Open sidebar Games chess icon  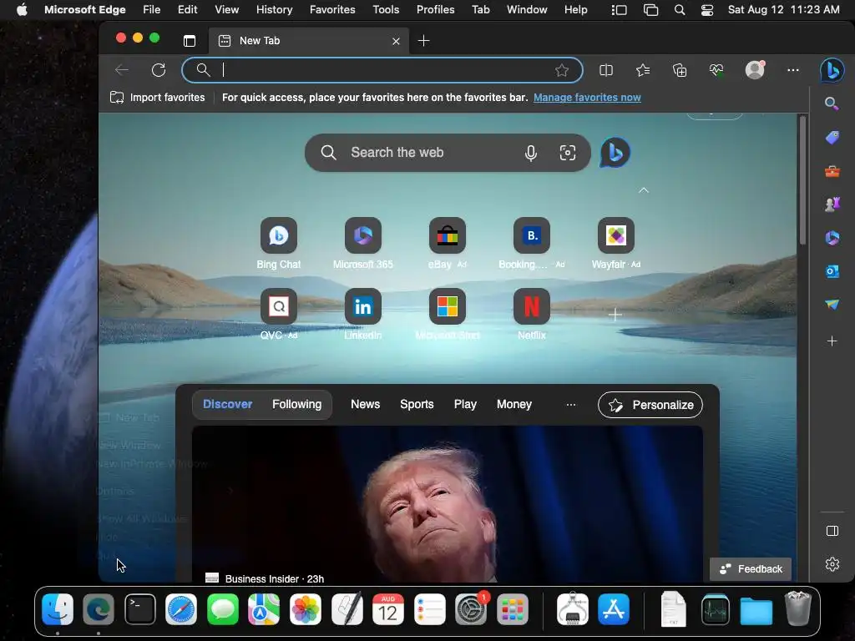click(832, 204)
